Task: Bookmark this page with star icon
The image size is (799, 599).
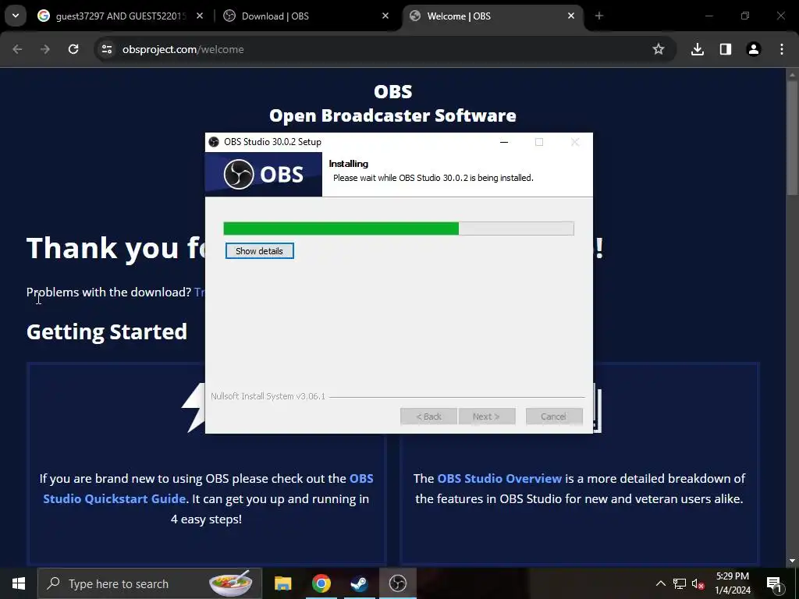Action: (659, 49)
